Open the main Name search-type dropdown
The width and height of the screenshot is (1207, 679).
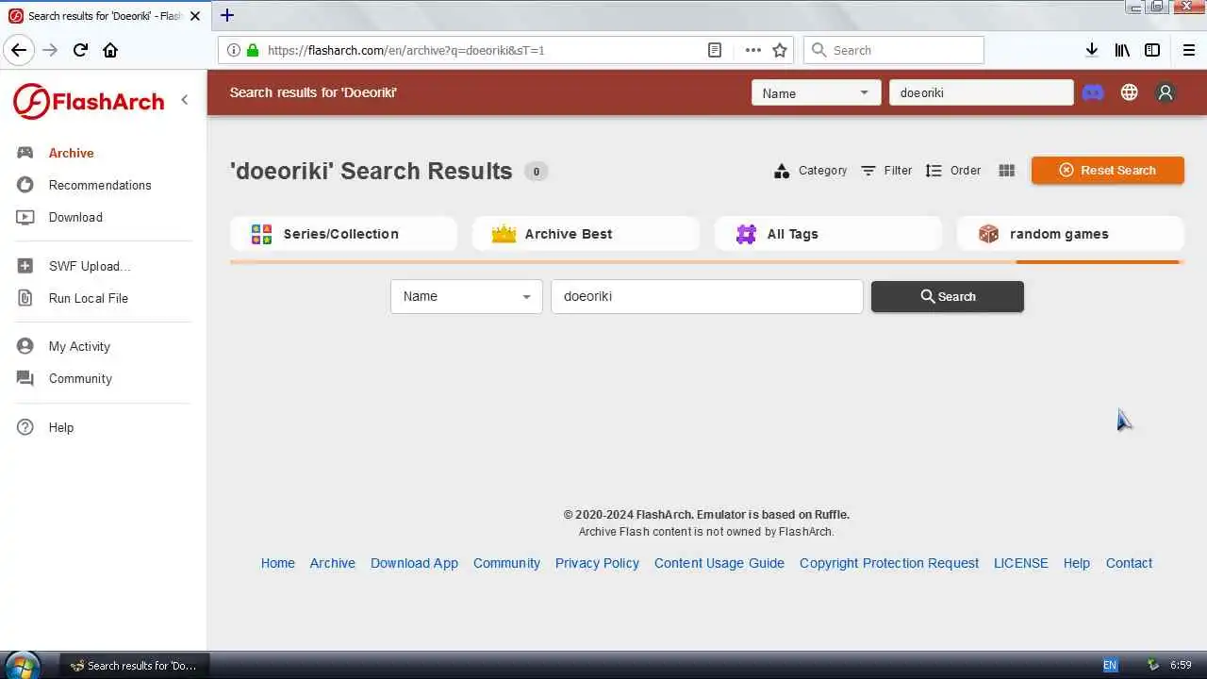point(467,296)
